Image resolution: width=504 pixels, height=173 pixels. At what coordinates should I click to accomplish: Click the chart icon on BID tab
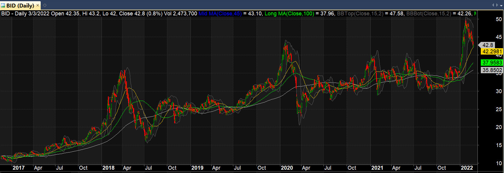coord(3,5)
